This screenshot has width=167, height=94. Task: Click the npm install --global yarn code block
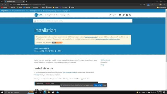[66, 84]
